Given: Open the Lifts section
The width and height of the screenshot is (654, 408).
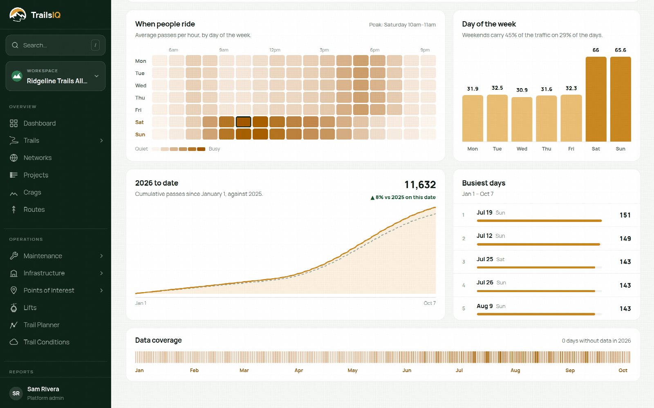Looking at the screenshot, I should [56, 308].
